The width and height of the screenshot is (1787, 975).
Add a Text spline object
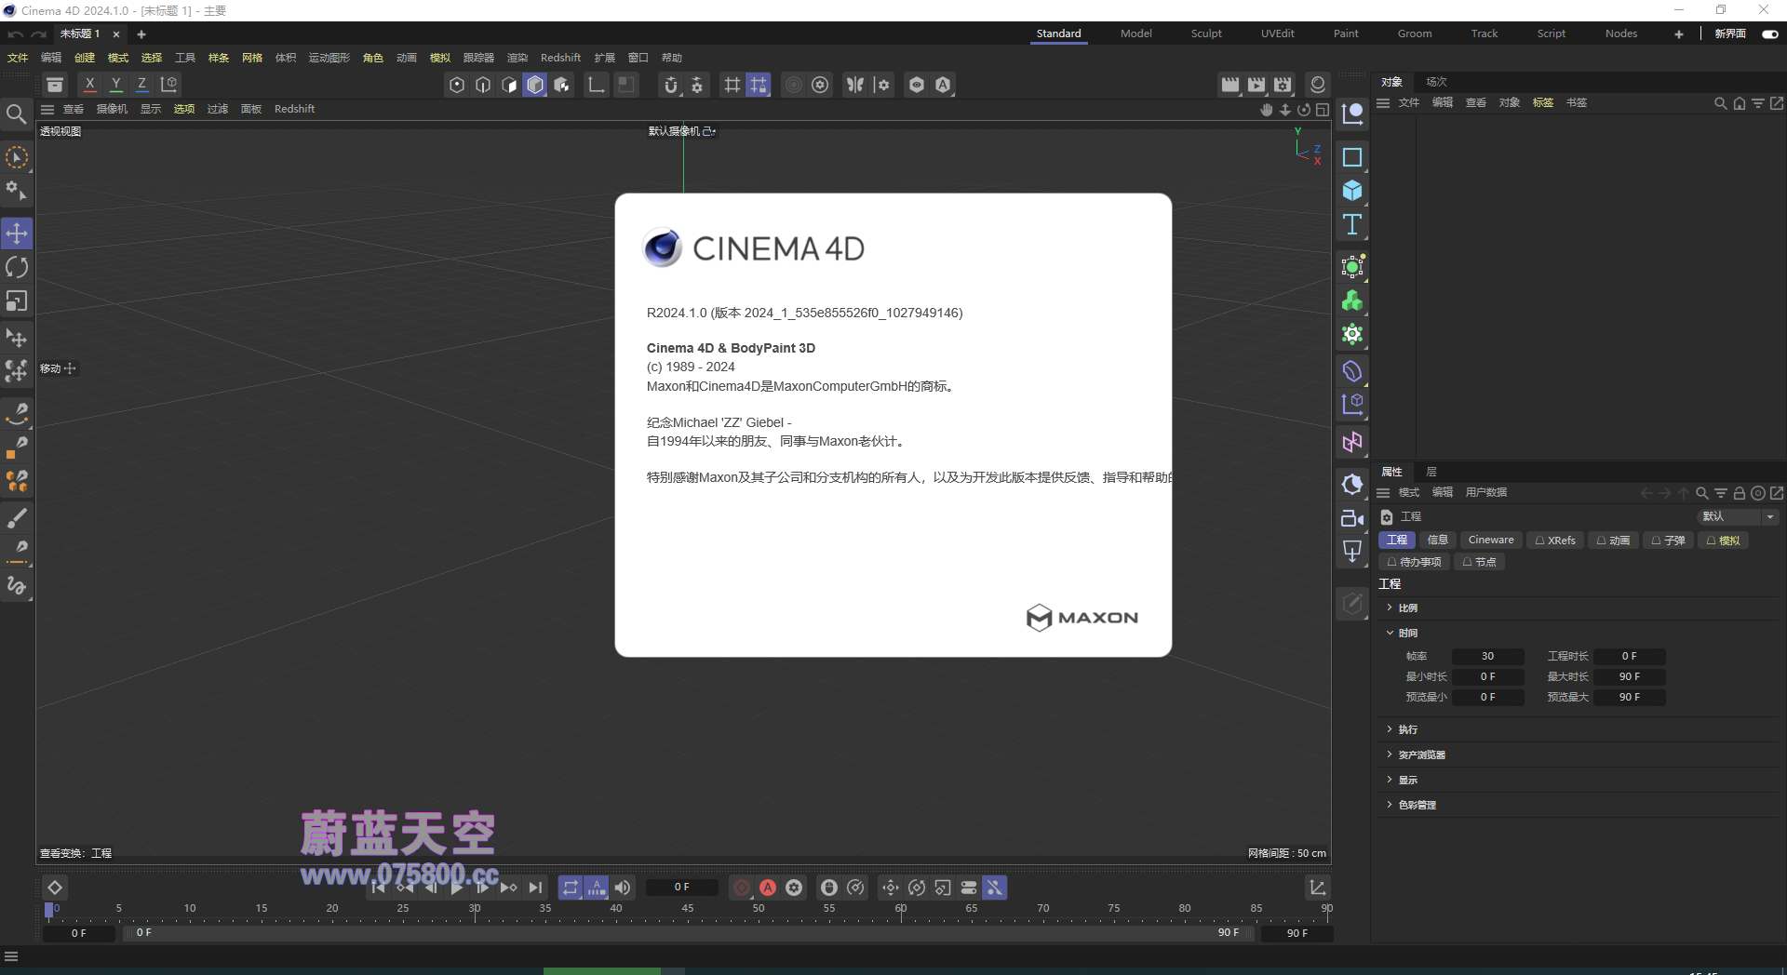coord(1352,224)
